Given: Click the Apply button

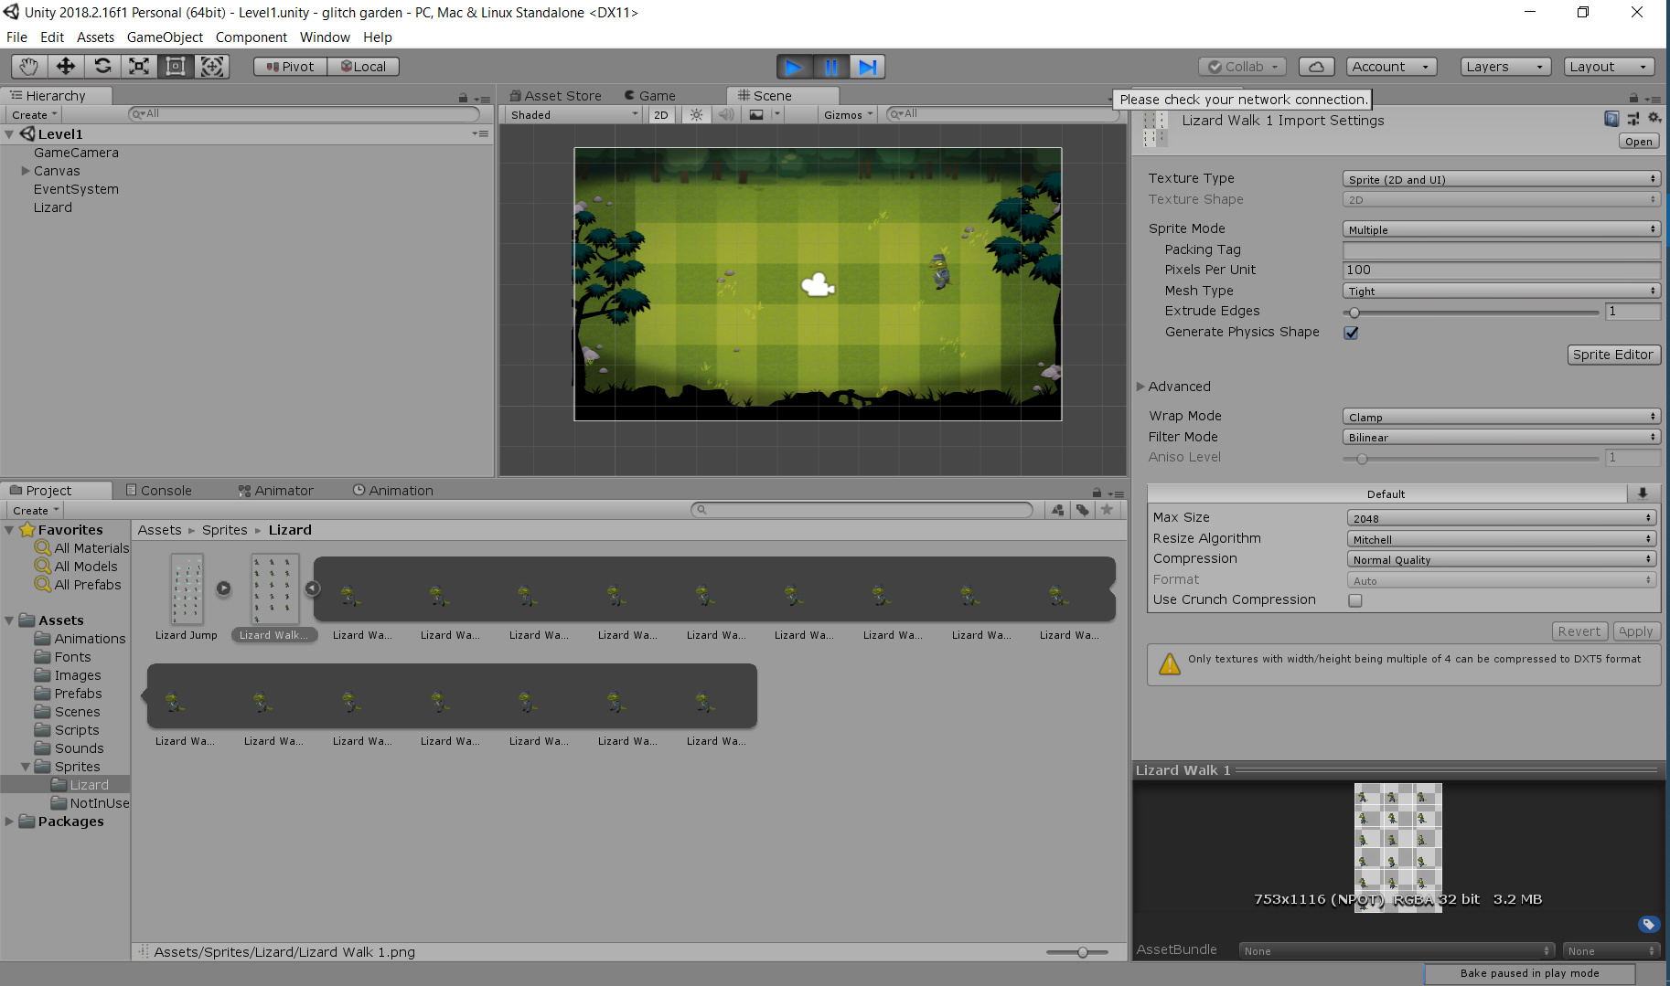Looking at the screenshot, I should [1635, 631].
